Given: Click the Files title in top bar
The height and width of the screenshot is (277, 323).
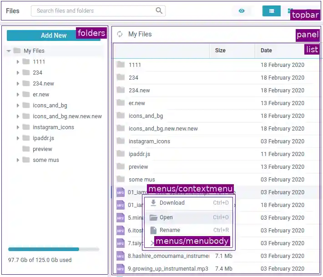Looking at the screenshot, I should click(x=13, y=11).
